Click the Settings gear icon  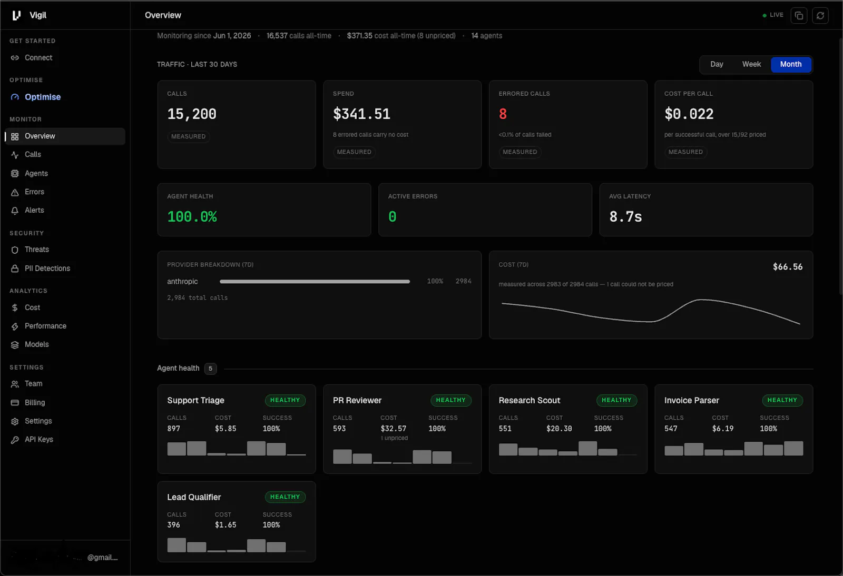tap(15, 421)
